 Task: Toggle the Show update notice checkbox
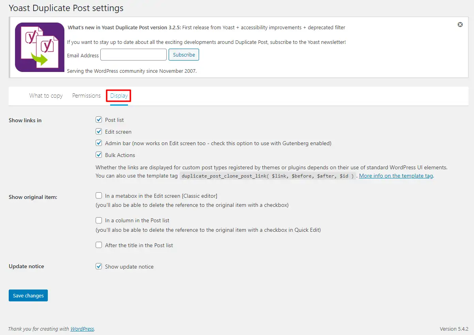tap(99, 267)
